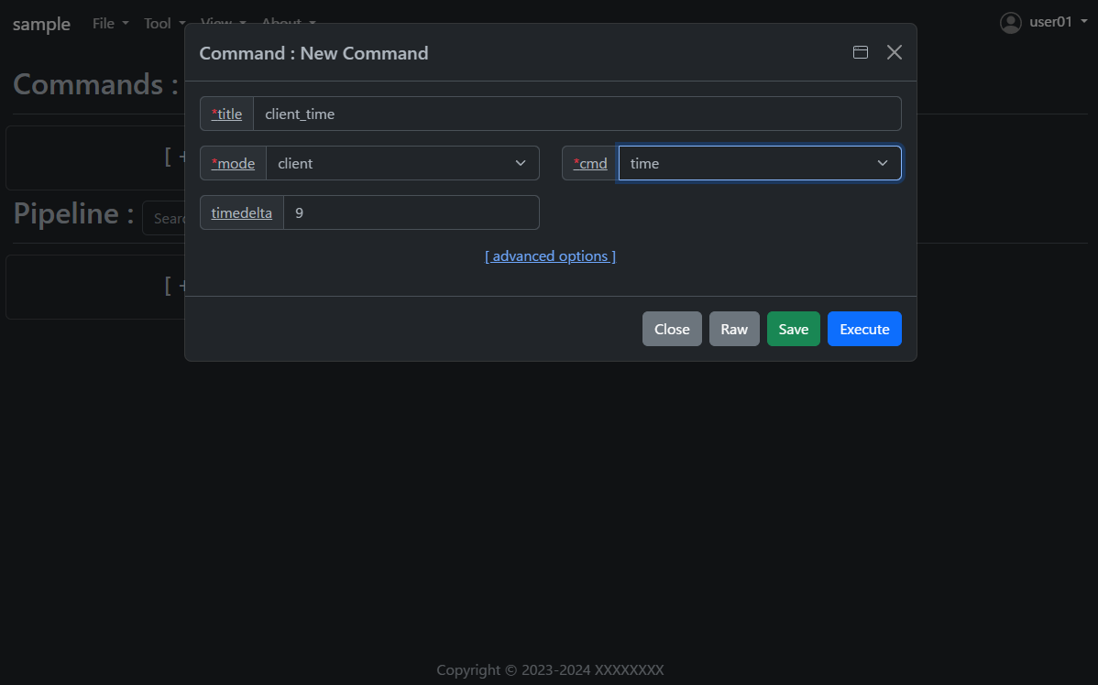Save the new command
The height and width of the screenshot is (685, 1098).
pyautogui.click(x=793, y=328)
